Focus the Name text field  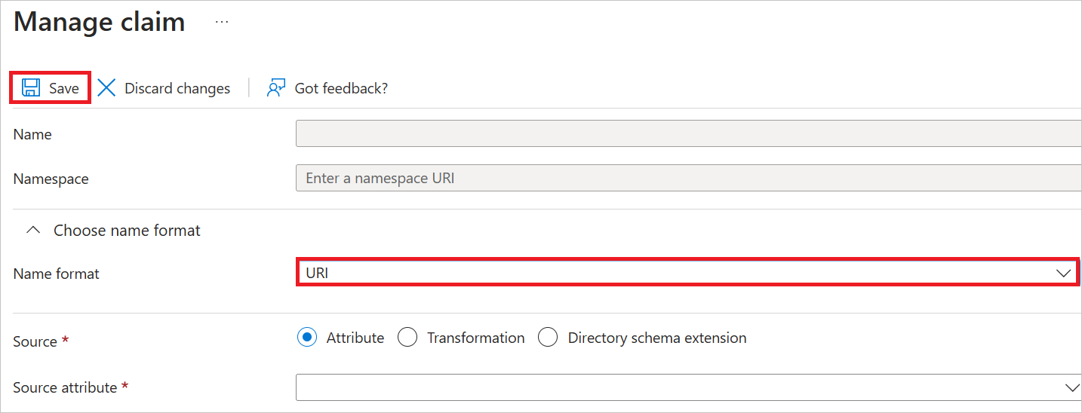tap(688, 134)
